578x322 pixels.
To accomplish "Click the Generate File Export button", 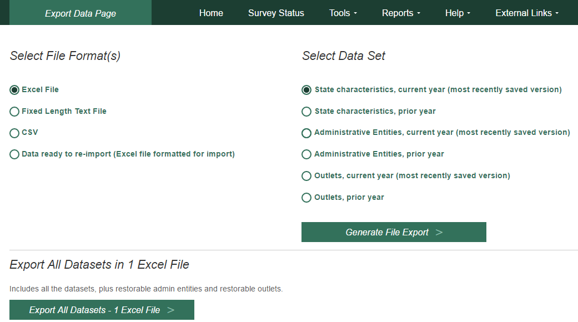I will coord(394,232).
